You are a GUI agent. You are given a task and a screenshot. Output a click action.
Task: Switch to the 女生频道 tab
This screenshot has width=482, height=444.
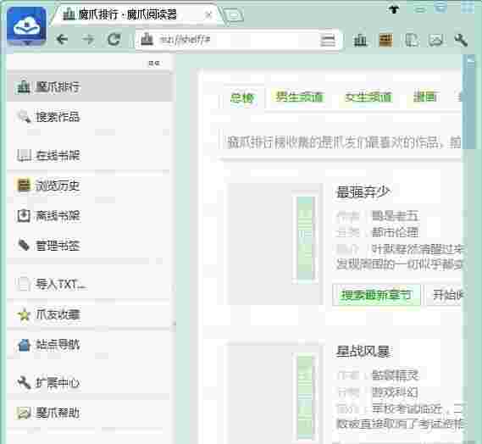(368, 97)
